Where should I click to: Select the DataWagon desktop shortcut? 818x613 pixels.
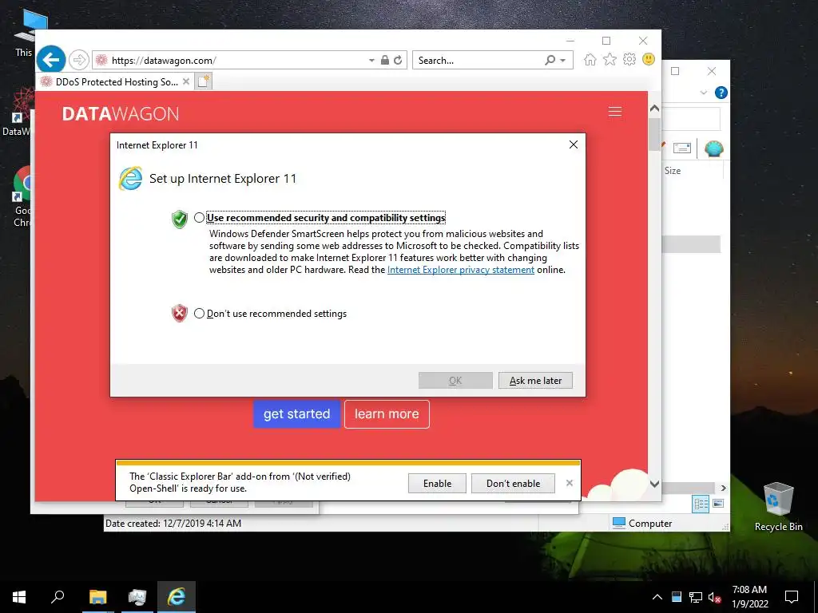[x=17, y=112]
